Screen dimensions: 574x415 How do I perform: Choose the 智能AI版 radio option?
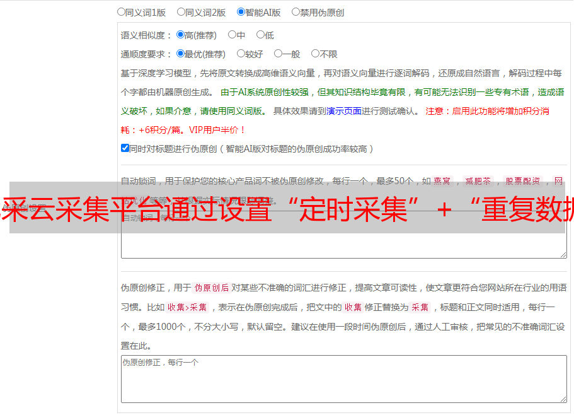point(241,12)
